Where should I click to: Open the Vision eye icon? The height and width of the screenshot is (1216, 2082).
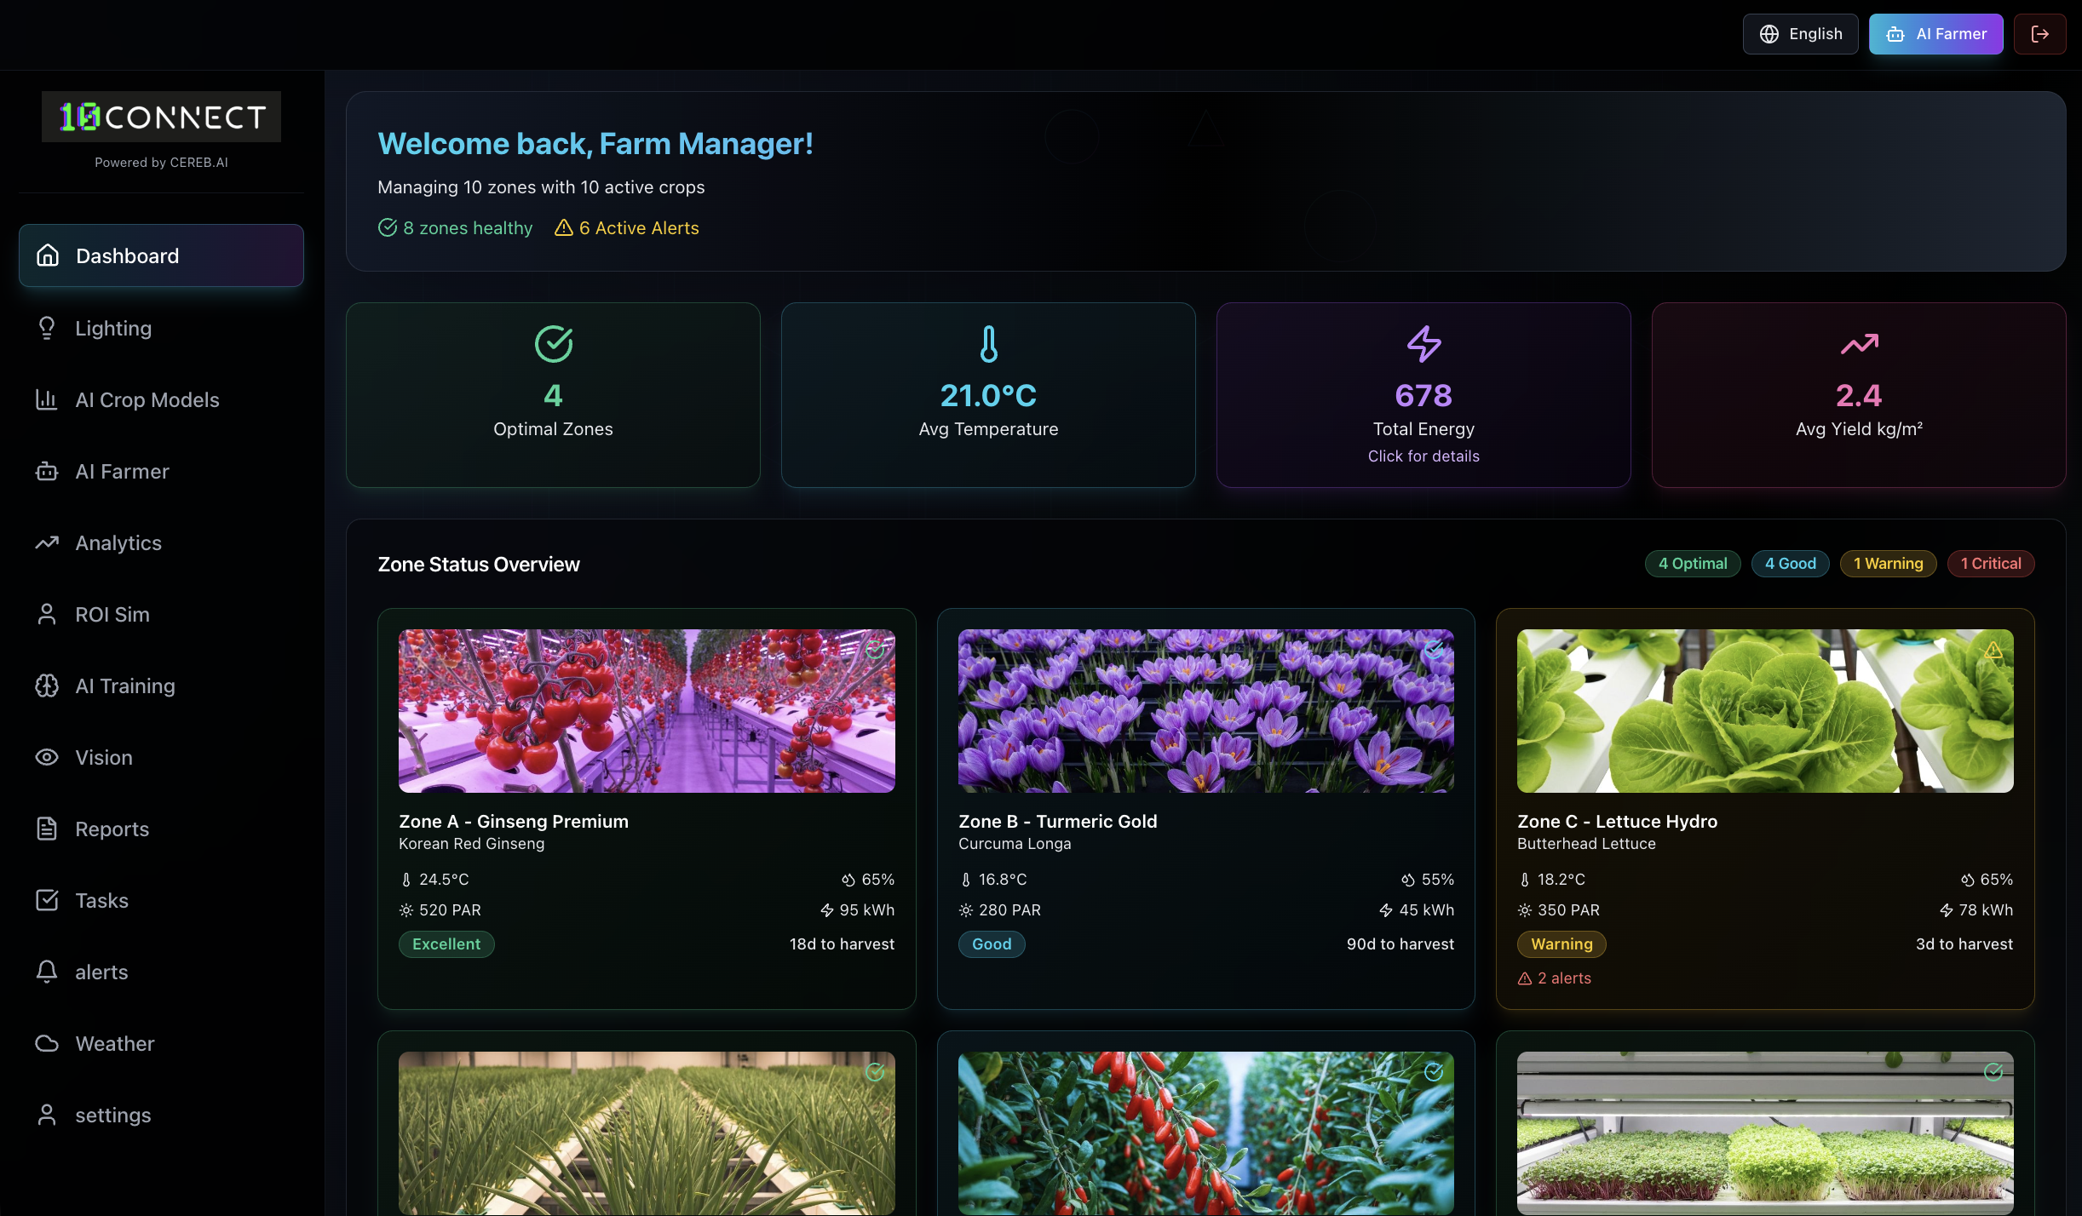click(x=47, y=757)
